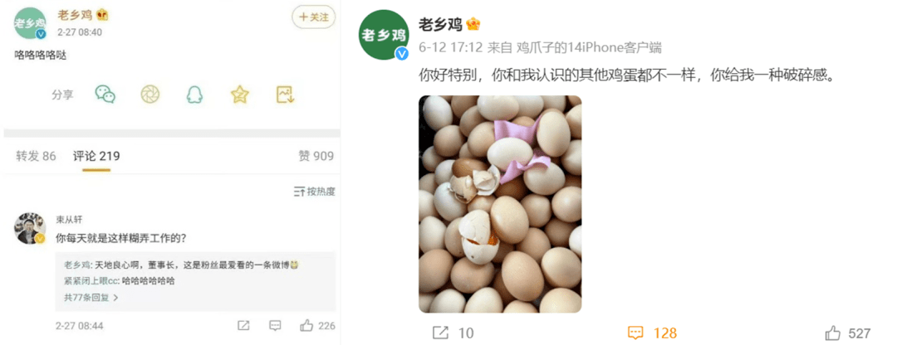Tap the star favorites share icon
The image size is (897, 345).
coord(240,95)
